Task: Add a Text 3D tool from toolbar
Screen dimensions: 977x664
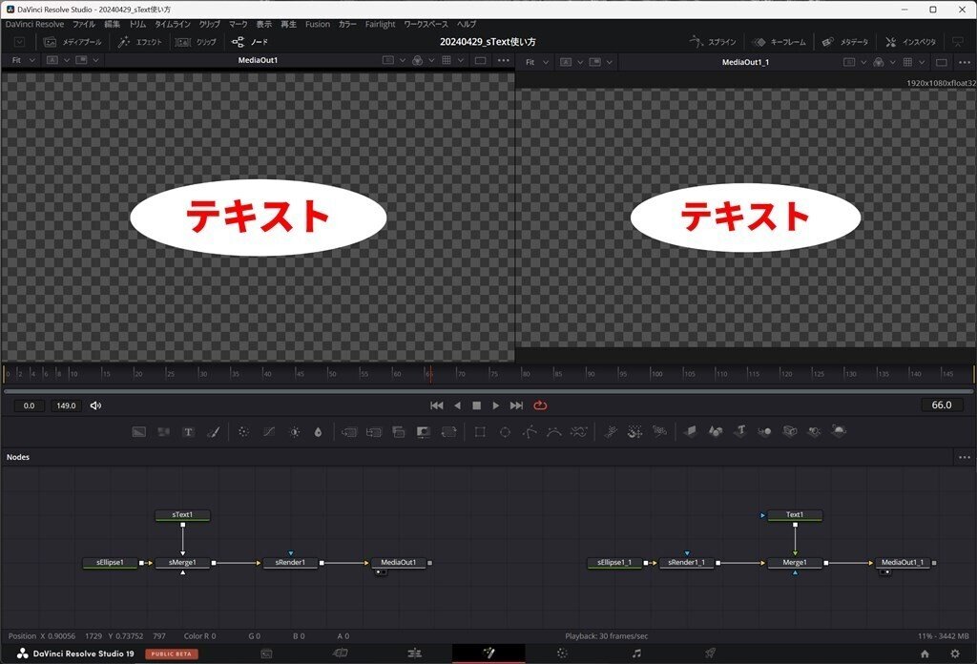Action: pos(740,431)
